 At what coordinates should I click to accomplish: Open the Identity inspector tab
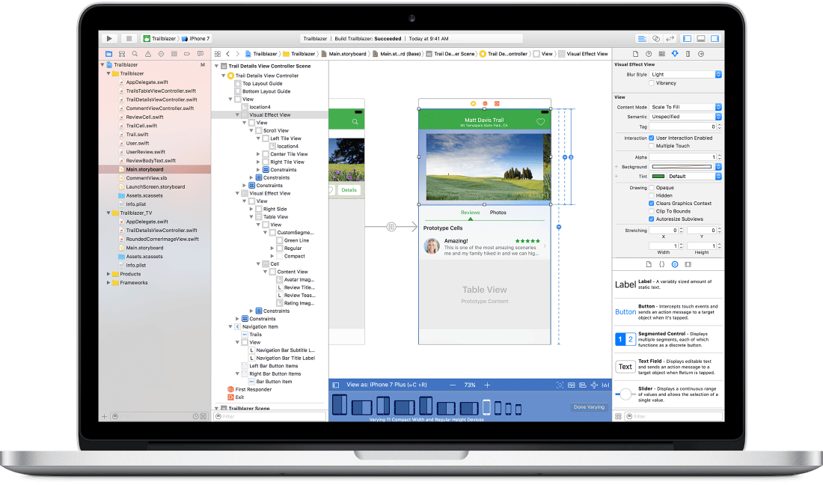point(662,54)
